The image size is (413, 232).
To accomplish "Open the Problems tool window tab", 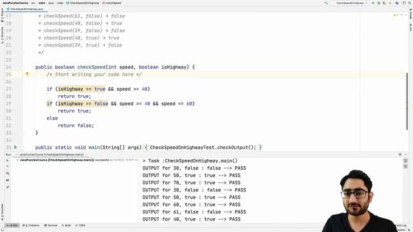I will coord(31,226).
